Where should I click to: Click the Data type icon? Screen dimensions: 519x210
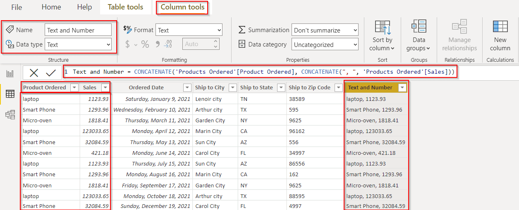10,44
